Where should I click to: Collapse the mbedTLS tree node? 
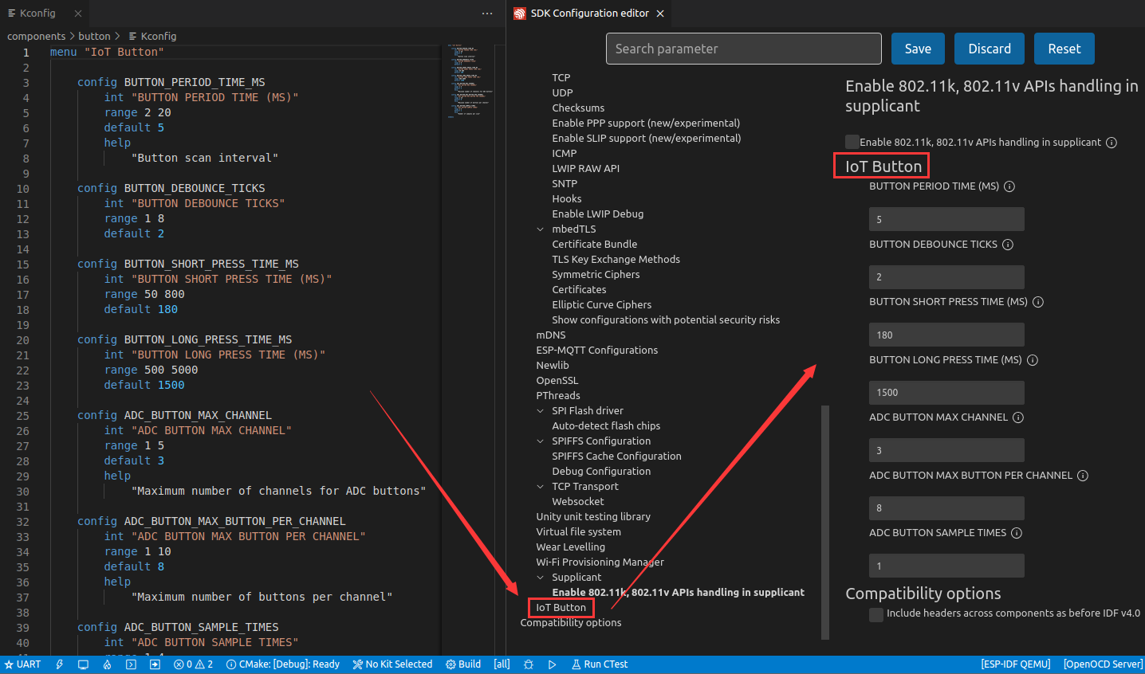pyautogui.click(x=541, y=229)
